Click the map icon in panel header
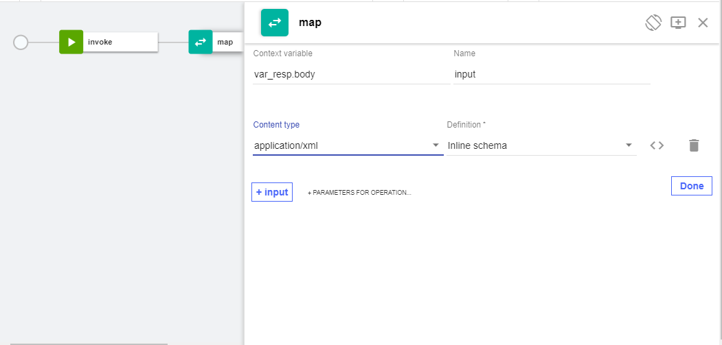The image size is (722, 345). 275,23
